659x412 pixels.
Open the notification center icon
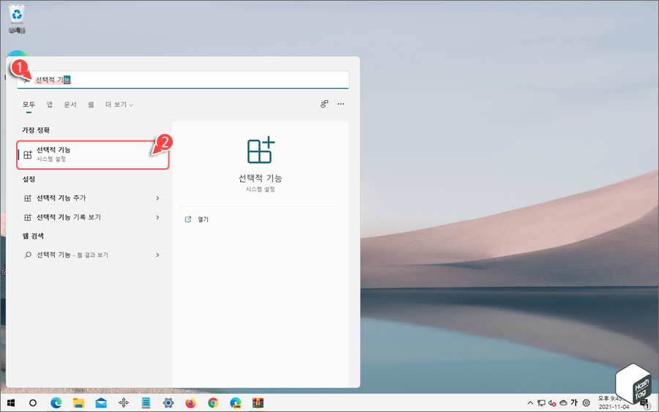[x=644, y=404]
